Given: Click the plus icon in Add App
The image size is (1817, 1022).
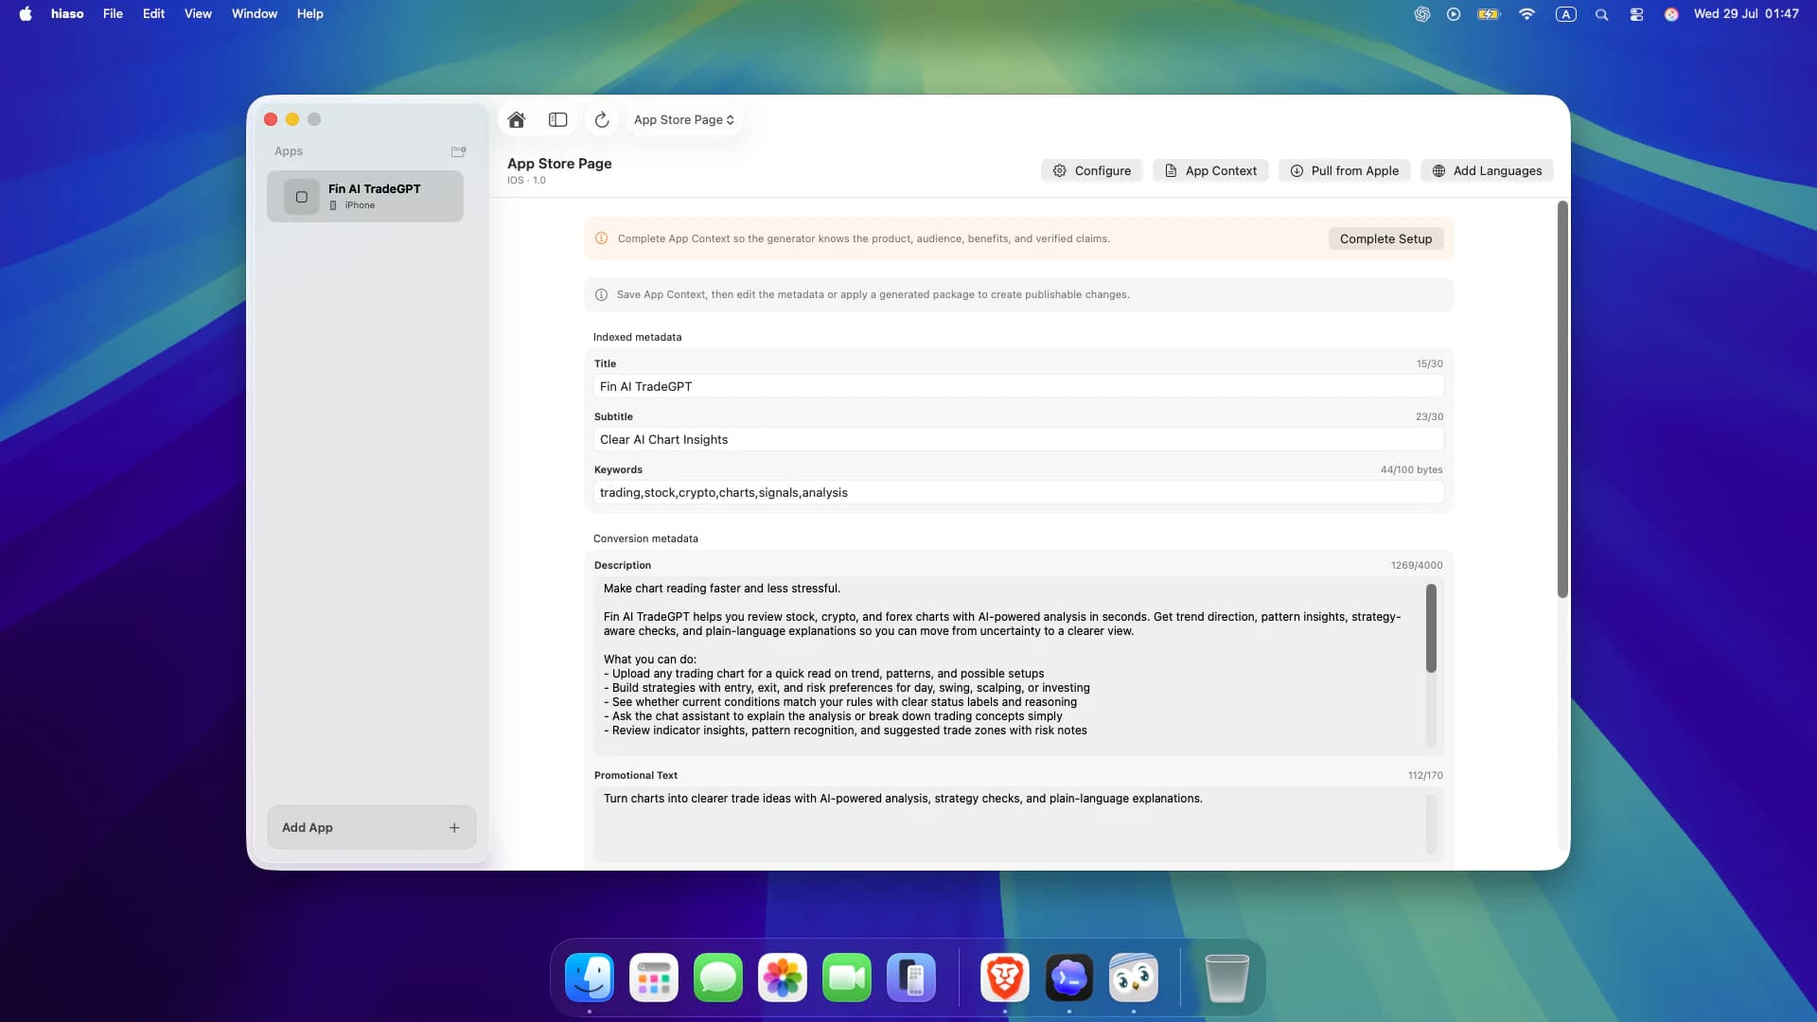Looking at the screenshot, I should pos(454,828).
